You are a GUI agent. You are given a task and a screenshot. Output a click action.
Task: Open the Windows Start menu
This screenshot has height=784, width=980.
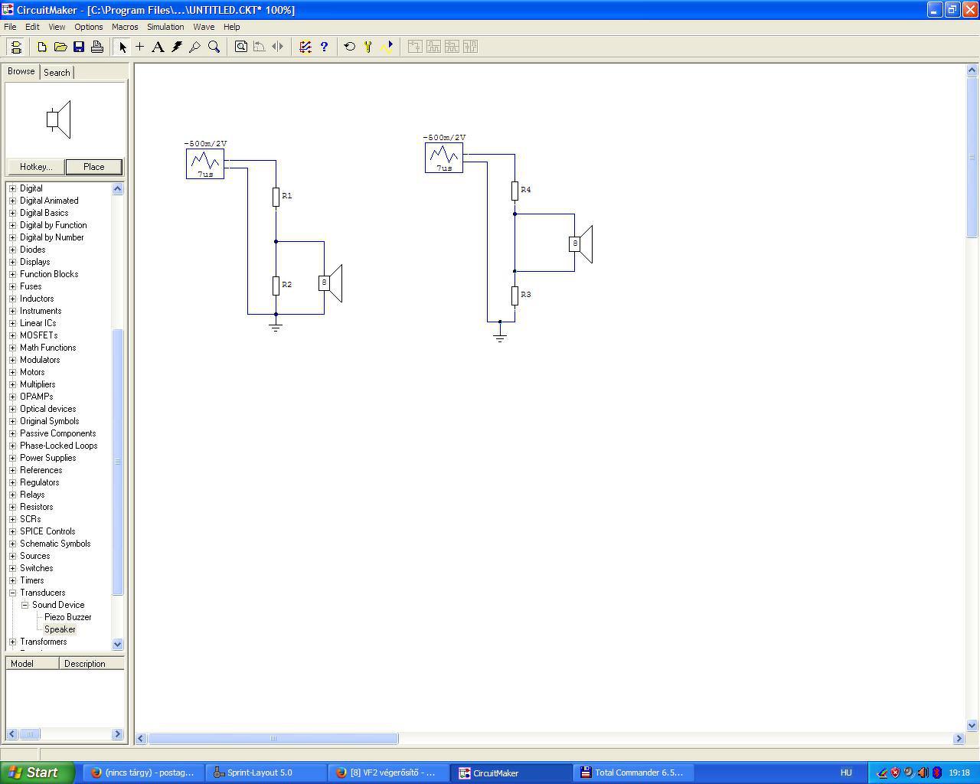pyautogui.click(x=38, y=773)
